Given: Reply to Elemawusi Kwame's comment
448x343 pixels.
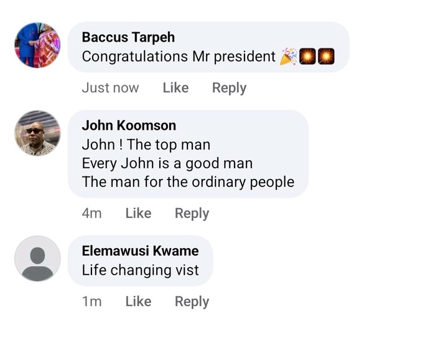Looking at the screenshot, I should click(x=192, y=301).
